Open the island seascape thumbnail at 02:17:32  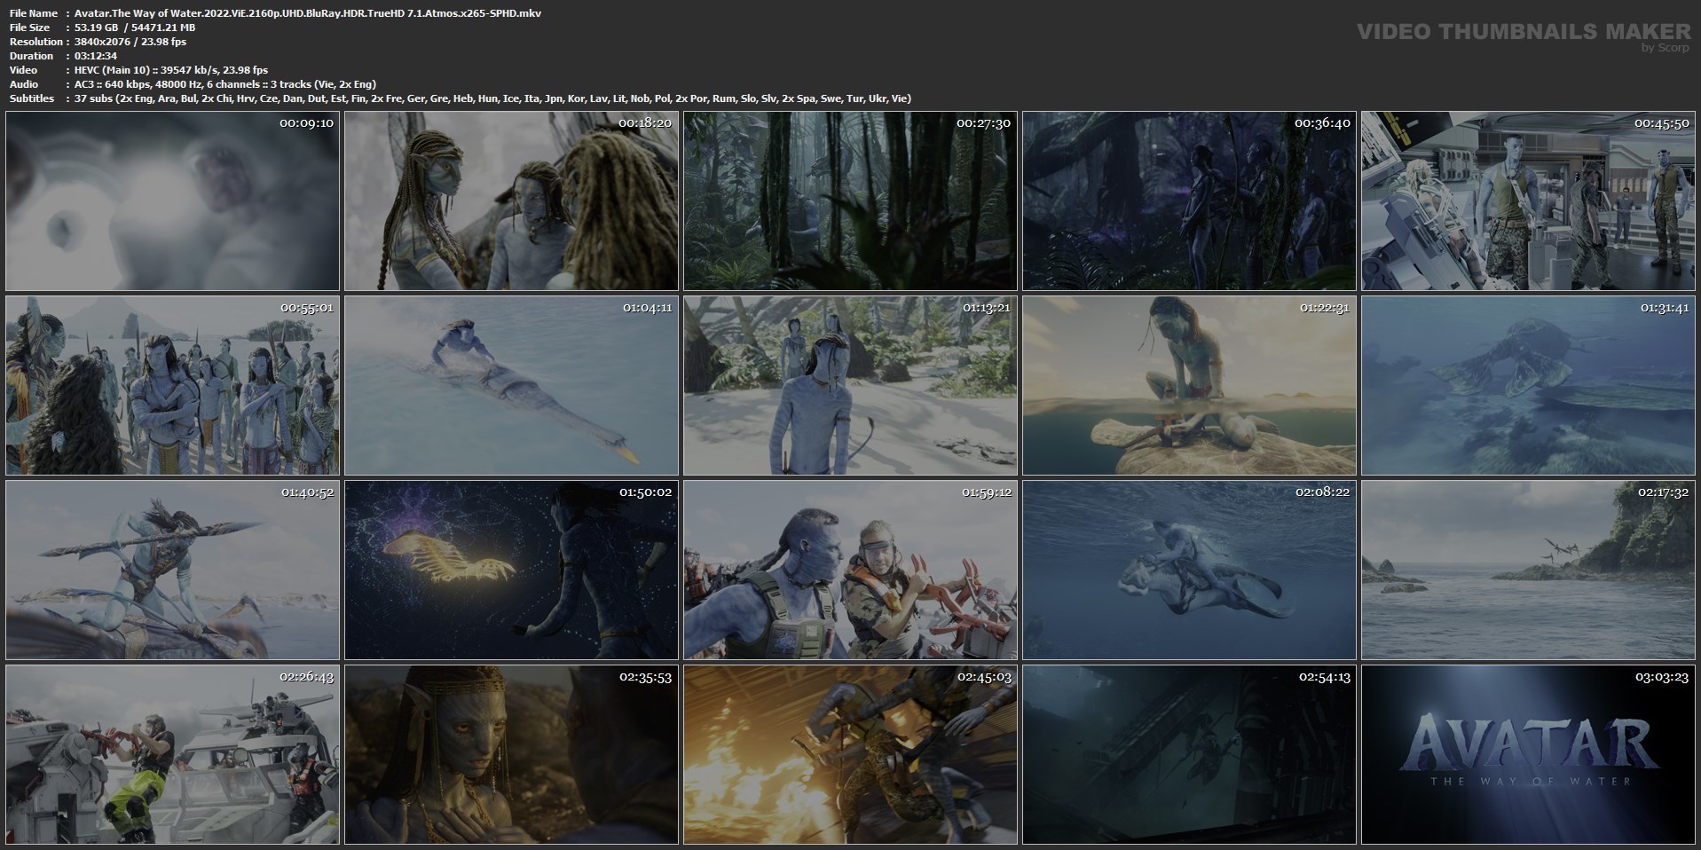point(1528,571)
